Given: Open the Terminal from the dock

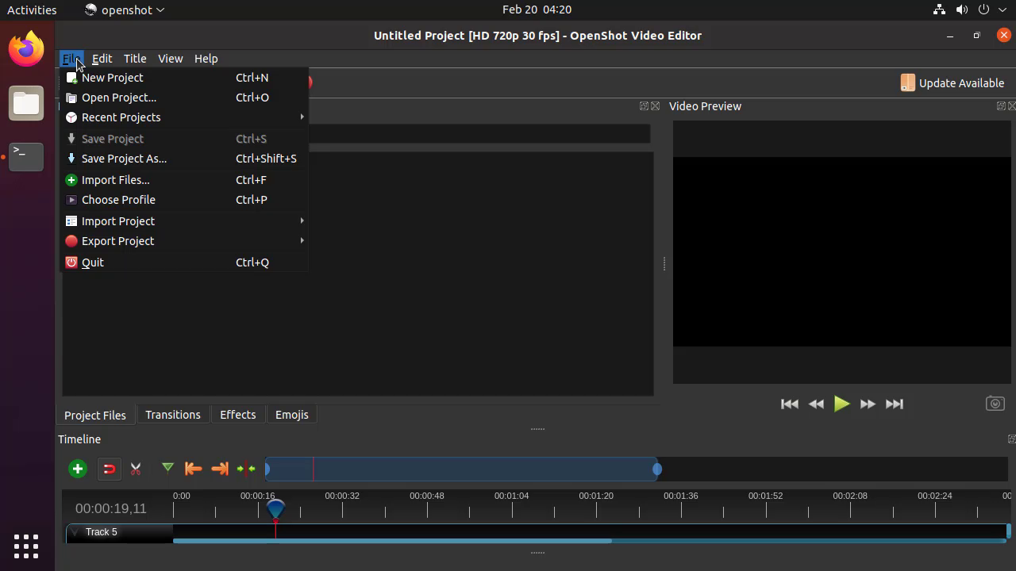Looking at the screenshot, I should (x=26, y=156).
